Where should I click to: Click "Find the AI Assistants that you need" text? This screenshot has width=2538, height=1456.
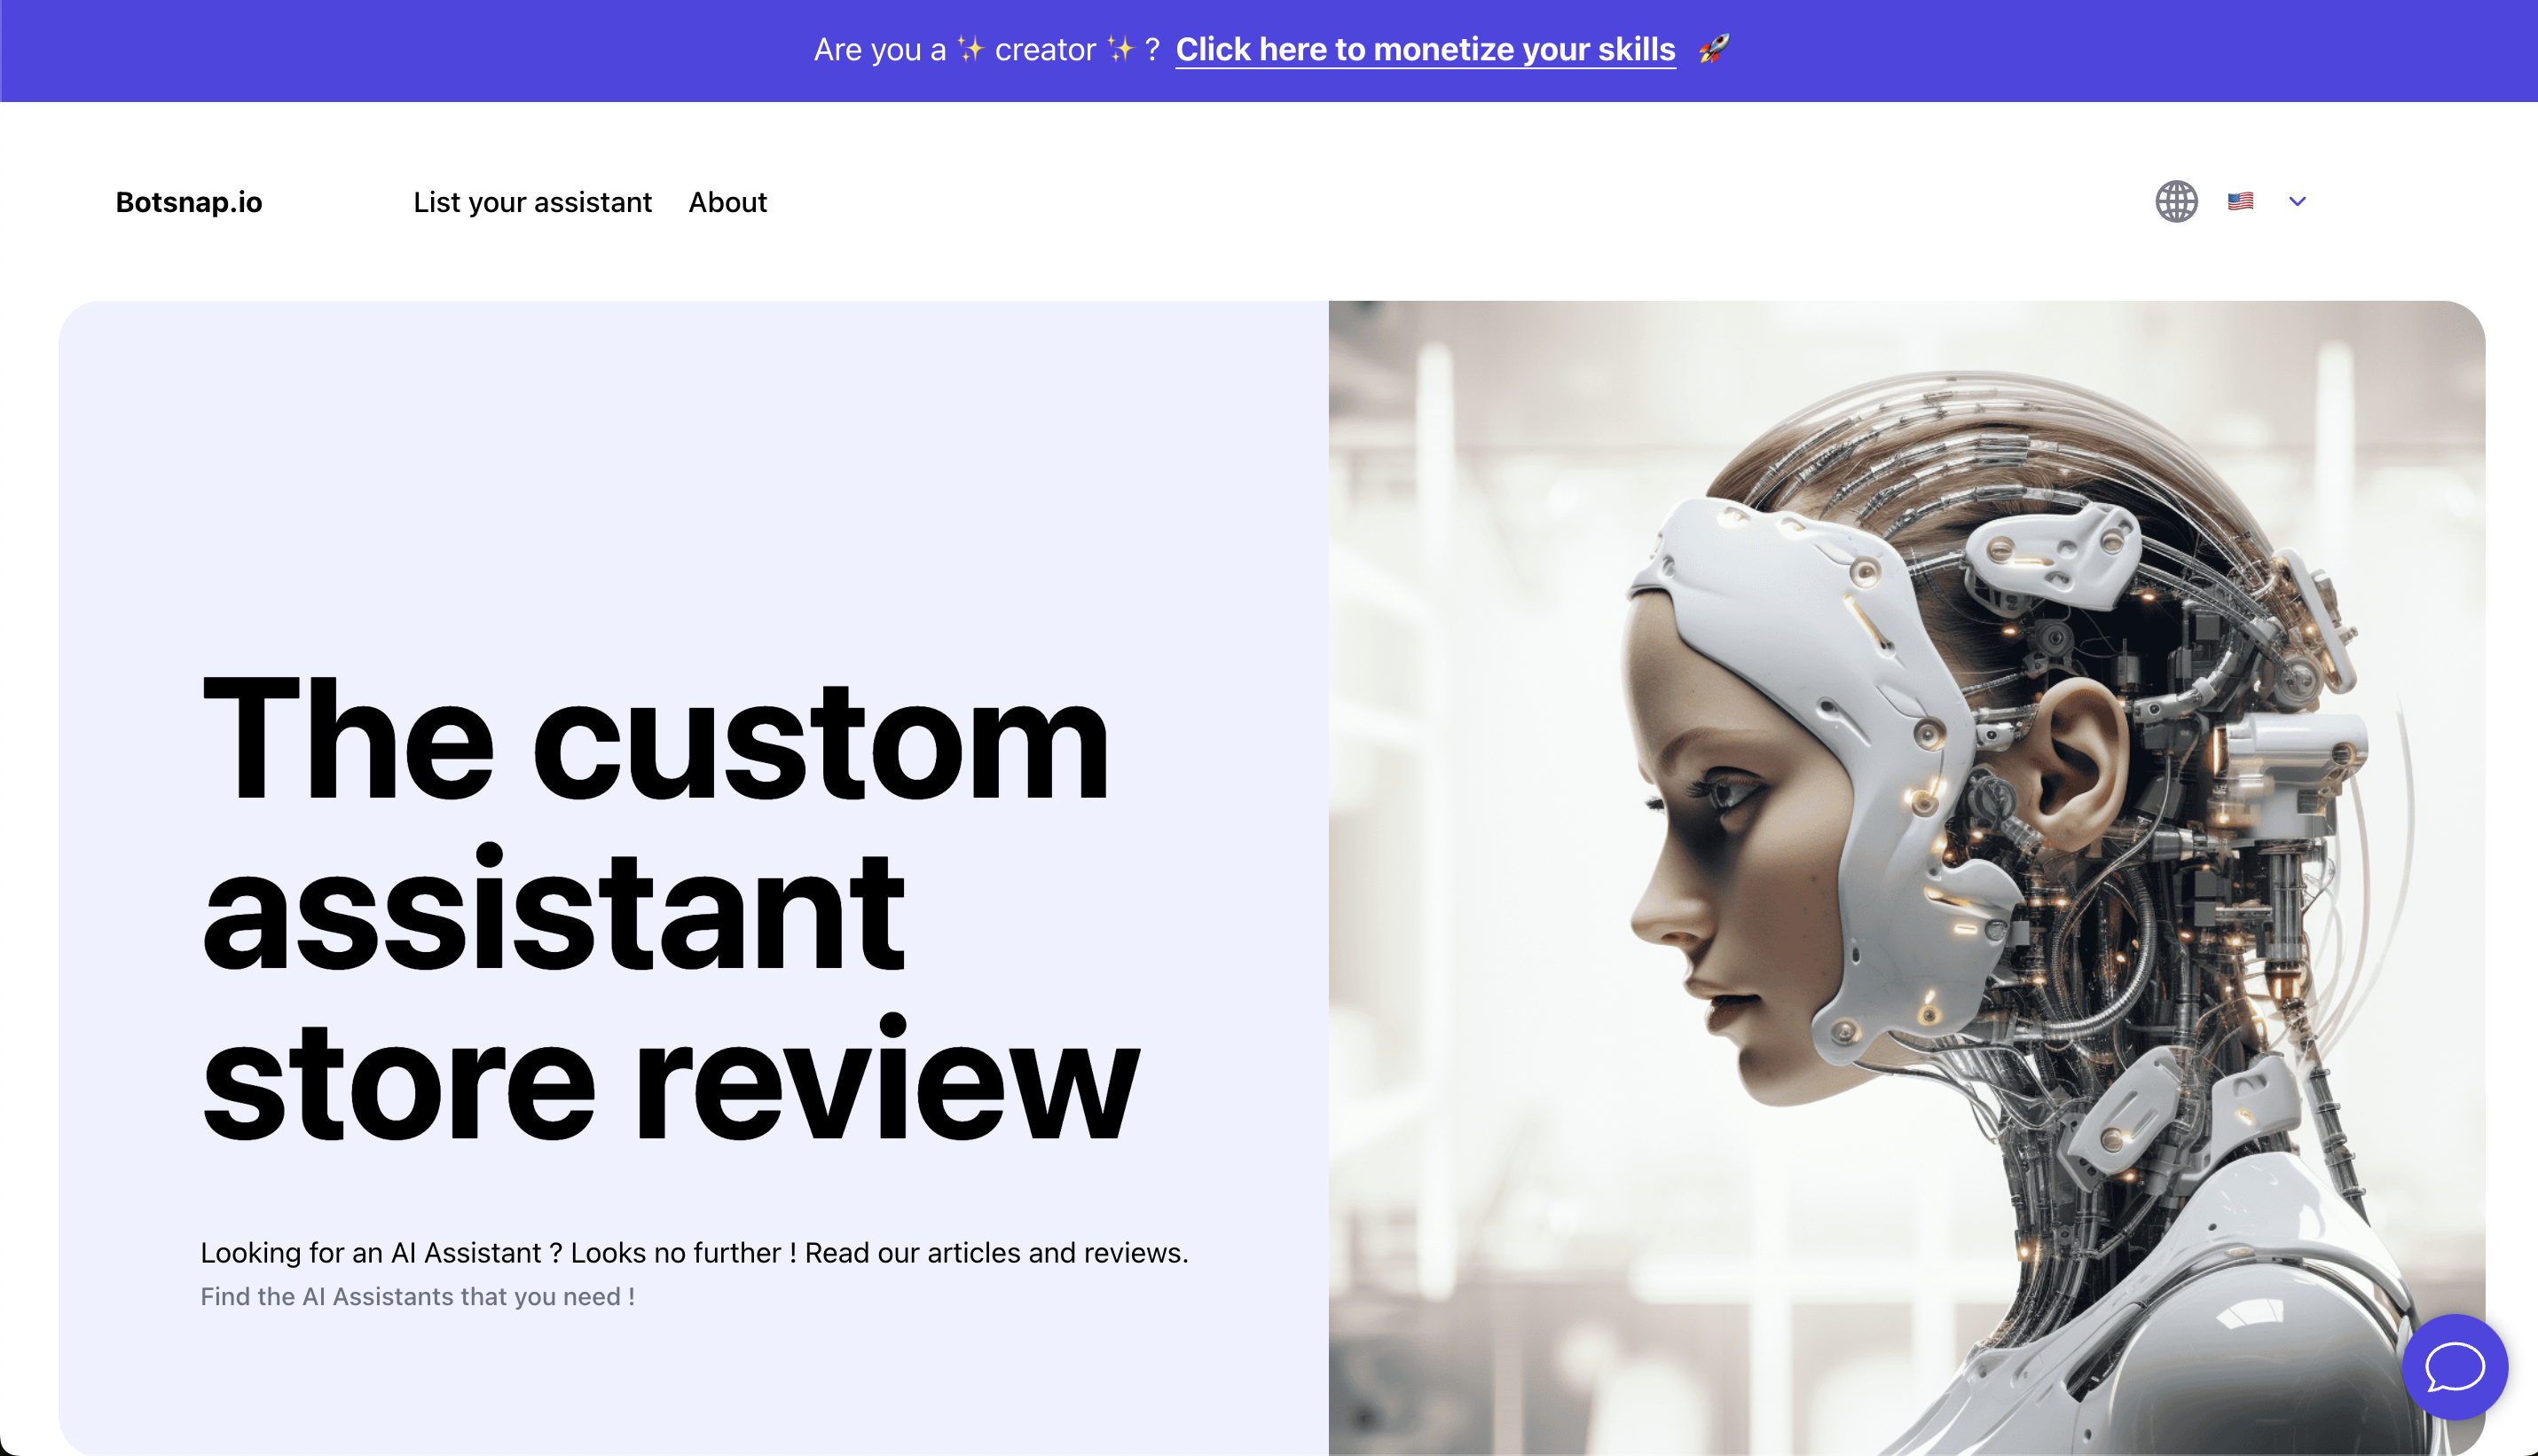pos(418,1296)
